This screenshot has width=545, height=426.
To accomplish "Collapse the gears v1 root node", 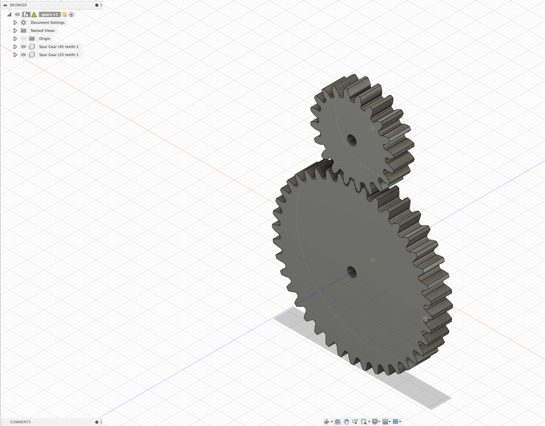I will pos(9,14).
